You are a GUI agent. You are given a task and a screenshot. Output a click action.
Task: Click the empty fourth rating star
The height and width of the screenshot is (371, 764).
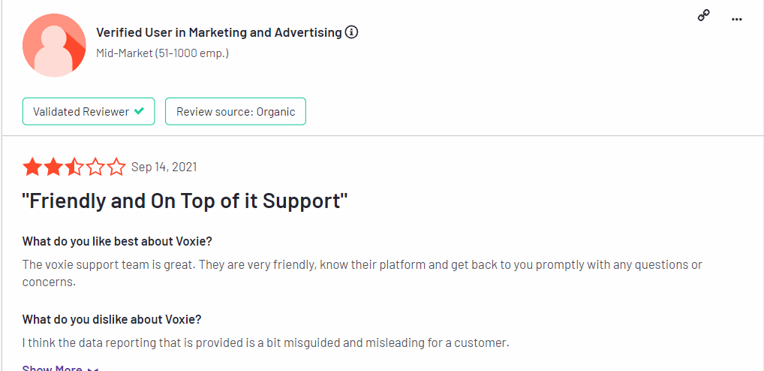tap(95, 167)
